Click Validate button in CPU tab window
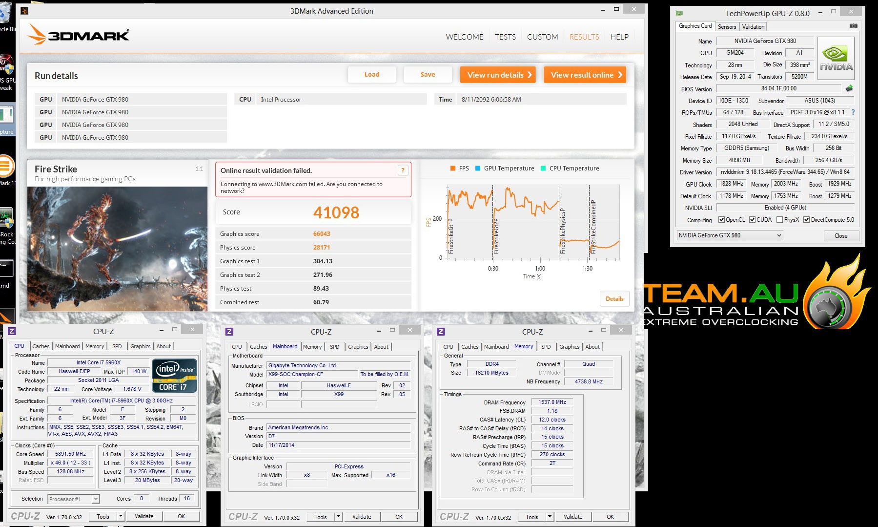Viewport: 878px width, 527px height. click(144, 516)
